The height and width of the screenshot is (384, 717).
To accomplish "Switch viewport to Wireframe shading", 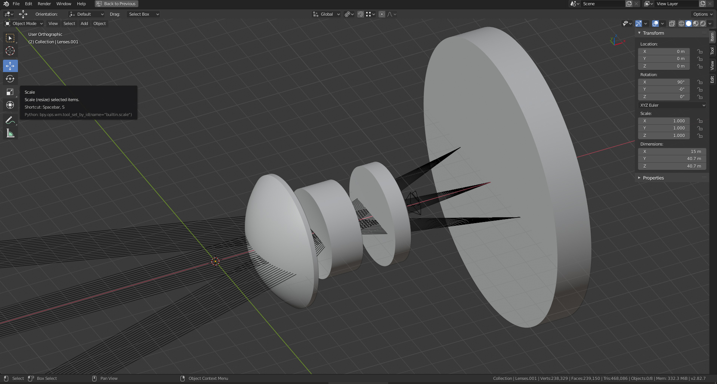I will click(682, 24).
